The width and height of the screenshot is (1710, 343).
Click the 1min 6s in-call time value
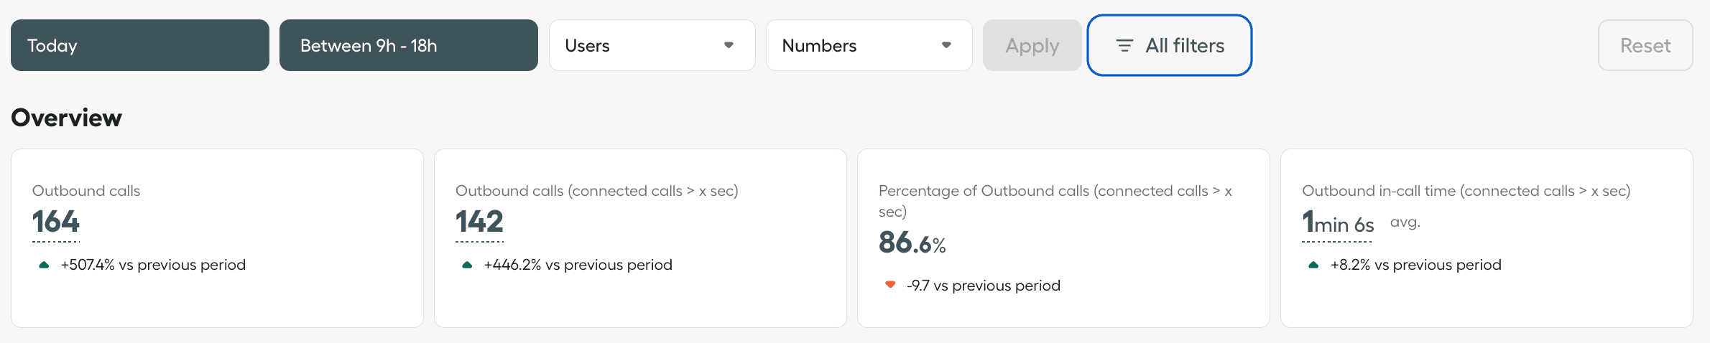1338,224
